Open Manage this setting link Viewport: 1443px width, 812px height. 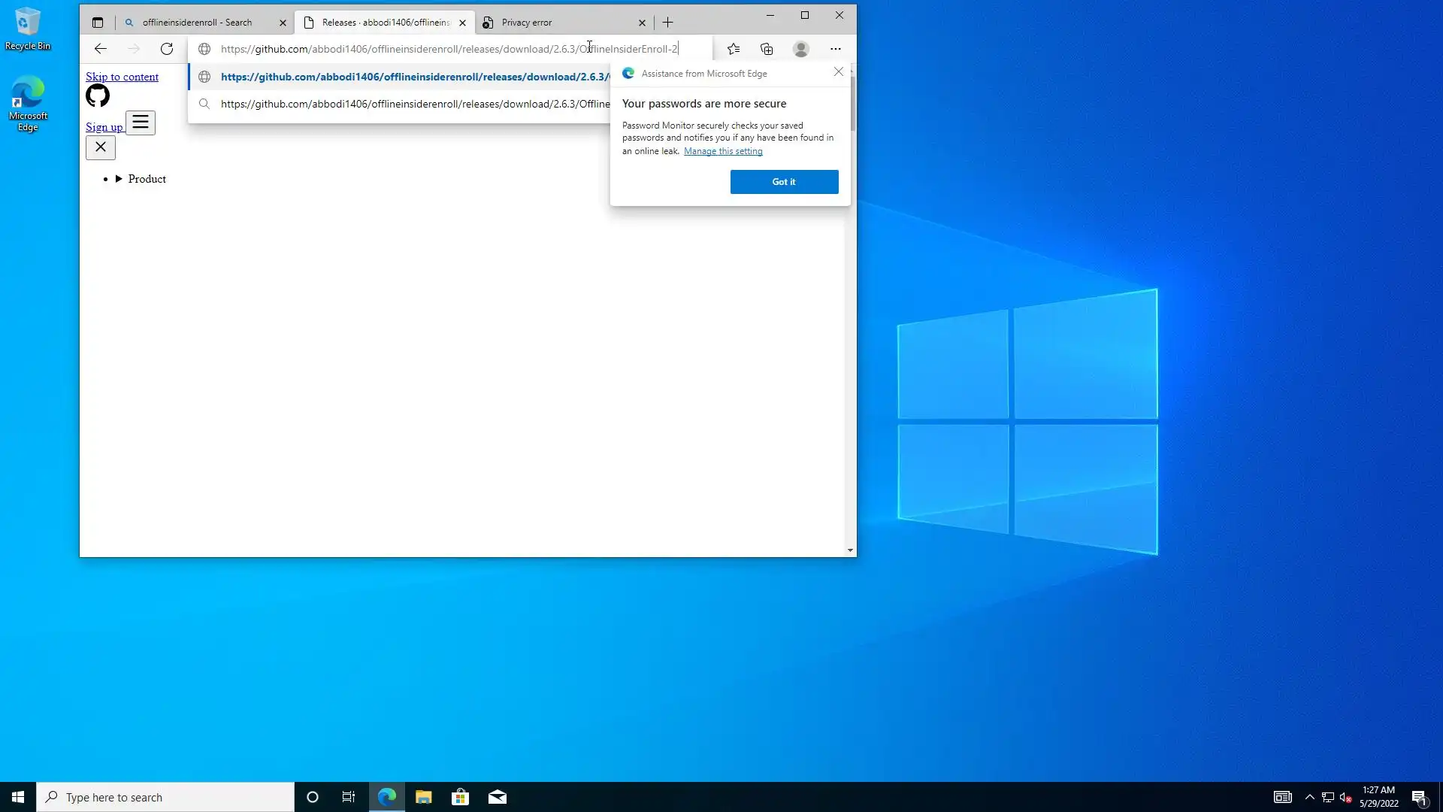point(723,151)
